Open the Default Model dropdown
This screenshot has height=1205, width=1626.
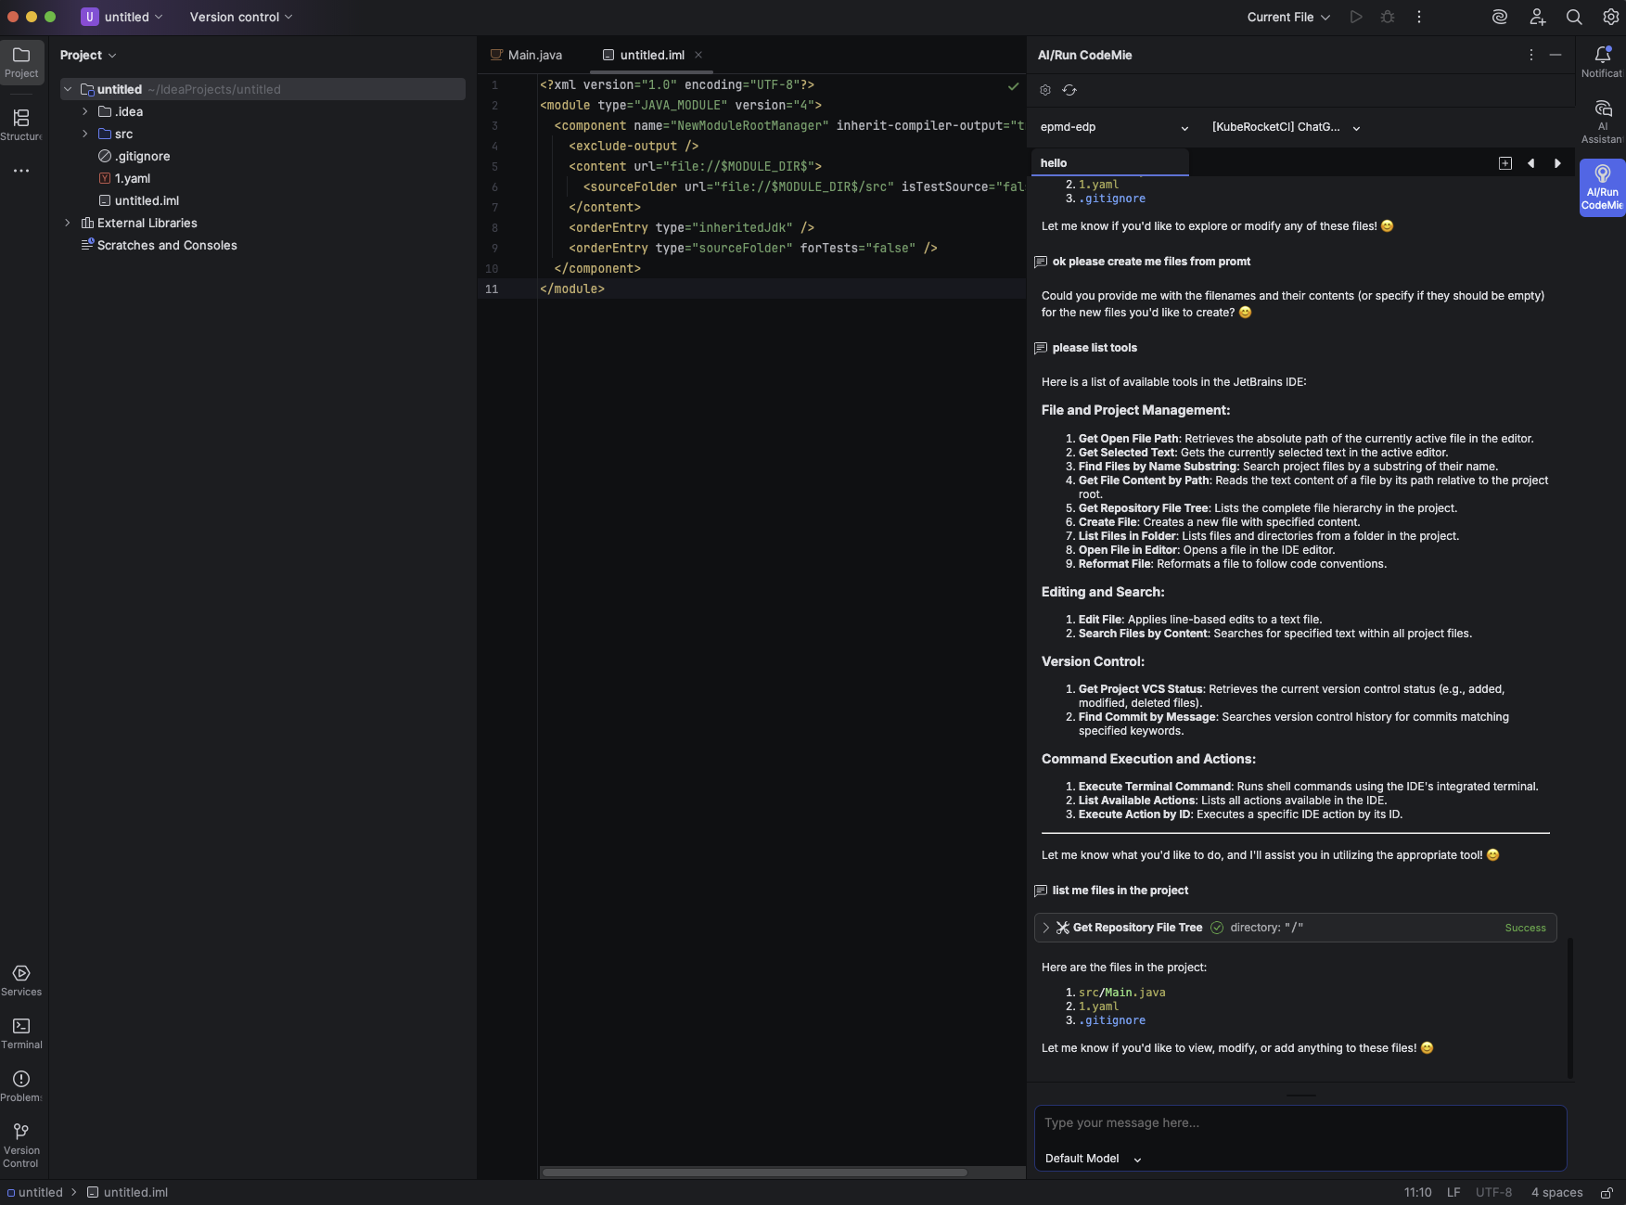(x=1093, y=1159)
